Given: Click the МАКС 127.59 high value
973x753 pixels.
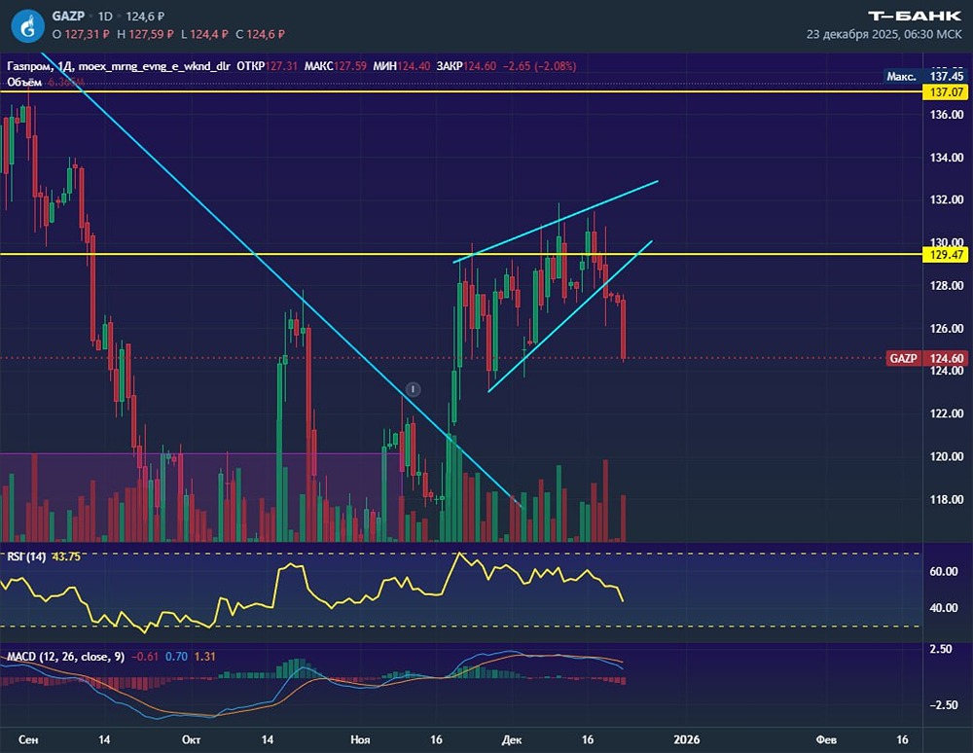Looking at the screenshot, I should pyautogui.click(x=335, y=66).
